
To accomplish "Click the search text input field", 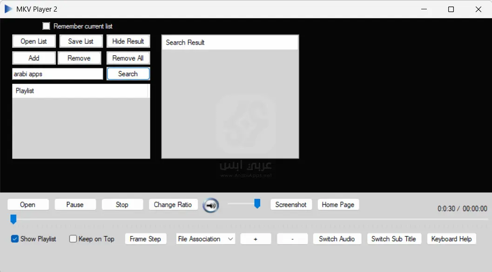I will click(x=57, y=74).
